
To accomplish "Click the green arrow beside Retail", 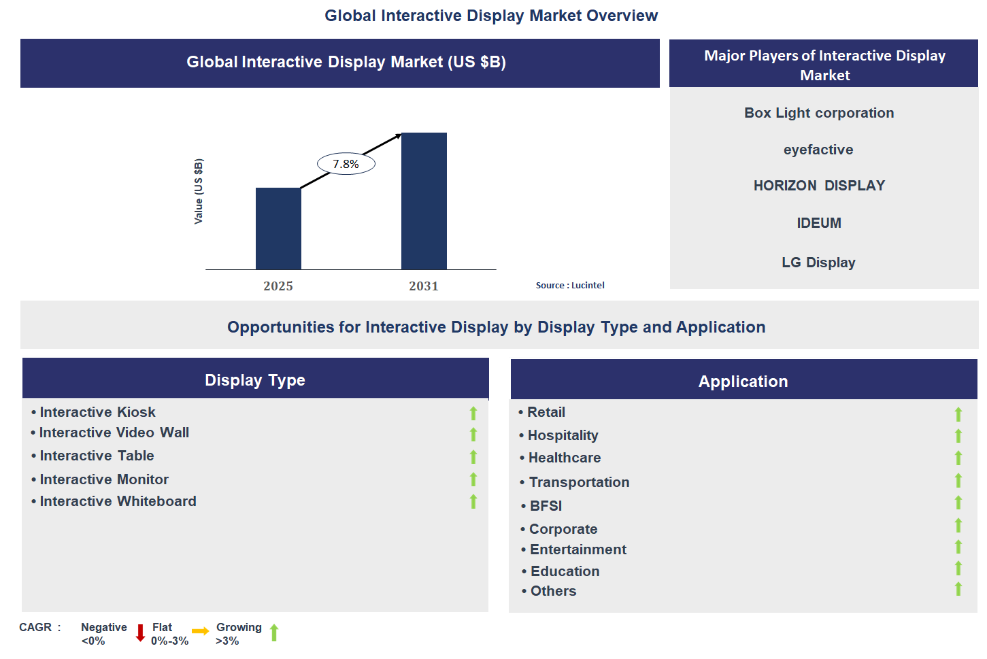I will pyautogui.click(x=958, y=414).
